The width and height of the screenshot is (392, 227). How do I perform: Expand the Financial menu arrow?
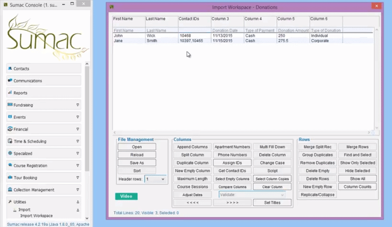tap(77, 129)
